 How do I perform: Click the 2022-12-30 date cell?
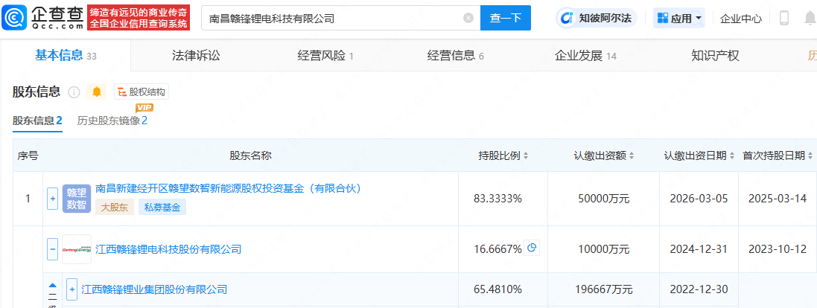[699, 289]
